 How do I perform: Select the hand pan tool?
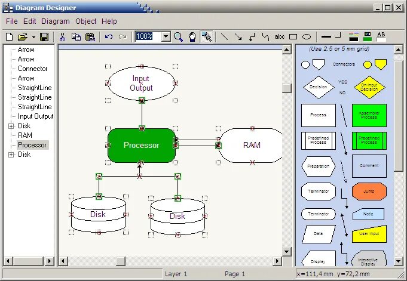click(x=192, y=37)
